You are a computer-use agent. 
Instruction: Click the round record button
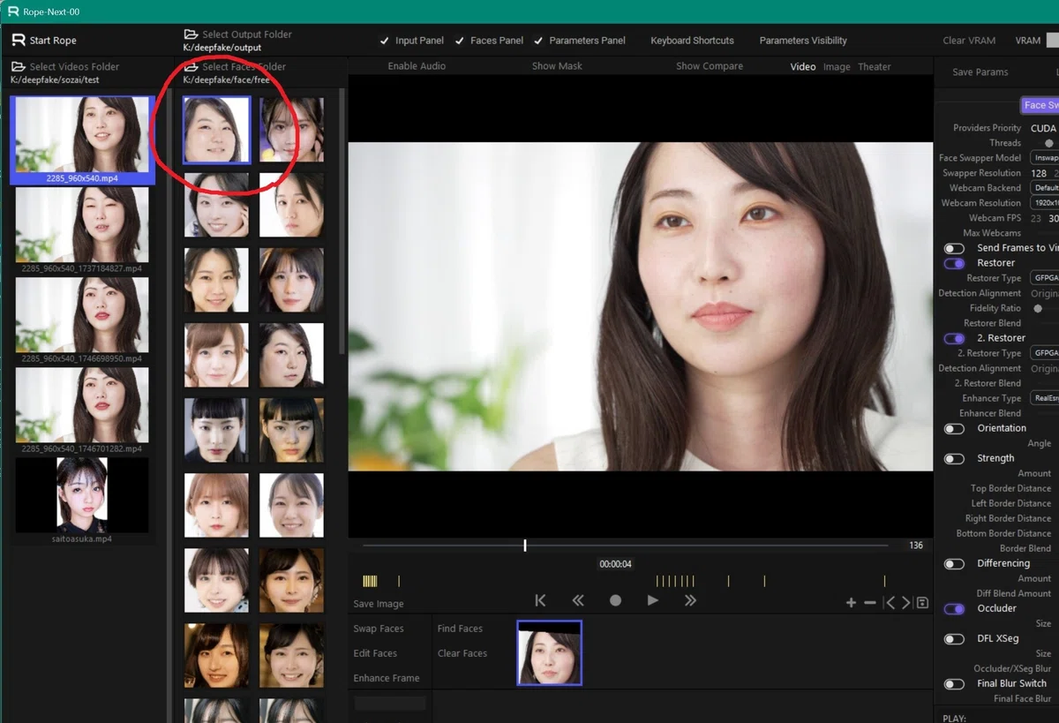[x=615, y=600]
